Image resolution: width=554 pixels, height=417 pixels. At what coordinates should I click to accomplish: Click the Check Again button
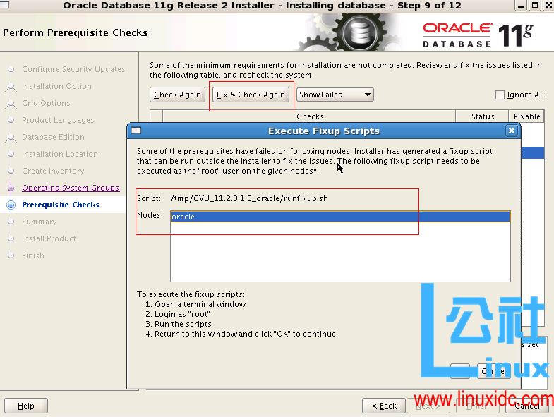(177, 95)
